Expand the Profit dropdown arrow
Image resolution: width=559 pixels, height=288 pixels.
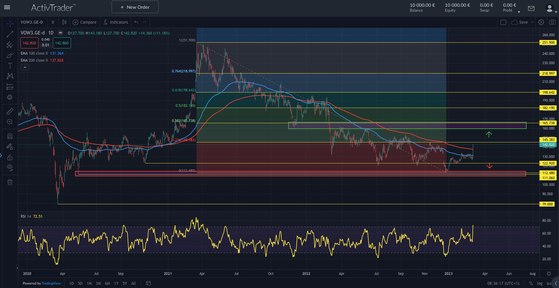(519, 12)
